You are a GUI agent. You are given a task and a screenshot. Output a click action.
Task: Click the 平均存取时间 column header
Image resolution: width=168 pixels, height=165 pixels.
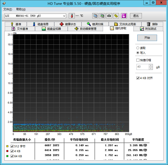click(79, 140)
